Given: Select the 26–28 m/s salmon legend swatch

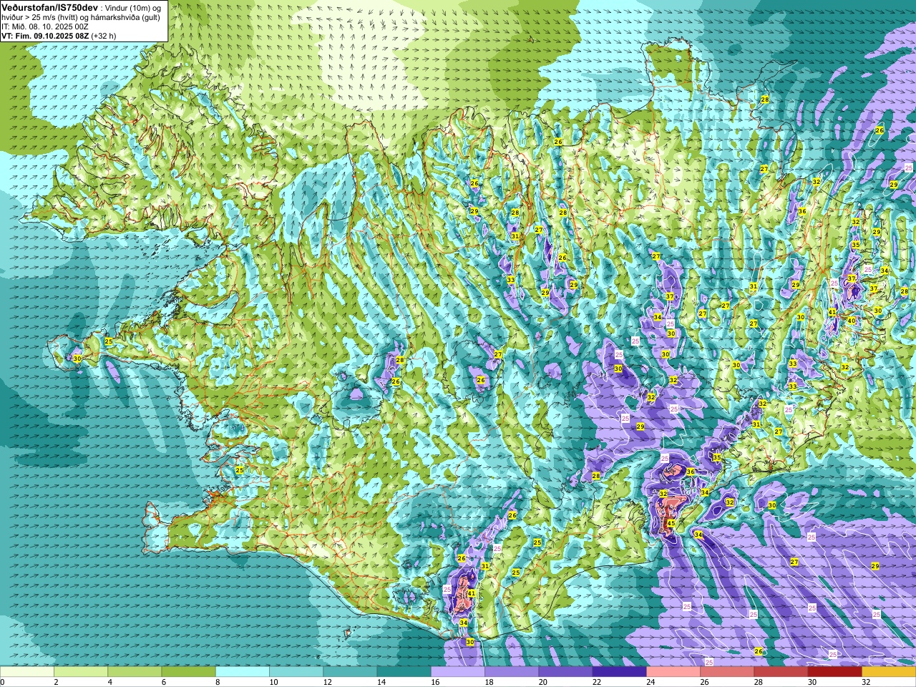Looking at the screenshot, I should (727, 672).
